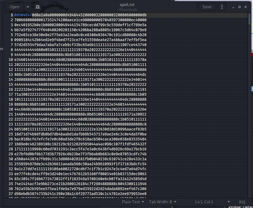Place cursor in line 5 starting with 752e03ce
This screenshot has width=253, height=208.
point(80,35)
